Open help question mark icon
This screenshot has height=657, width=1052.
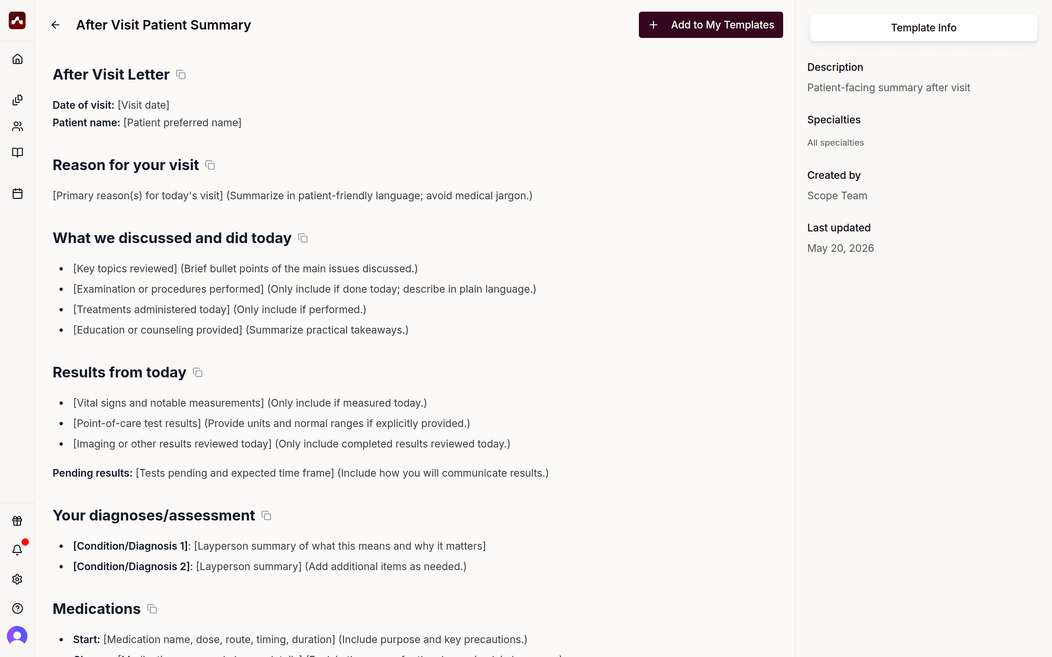18,608
